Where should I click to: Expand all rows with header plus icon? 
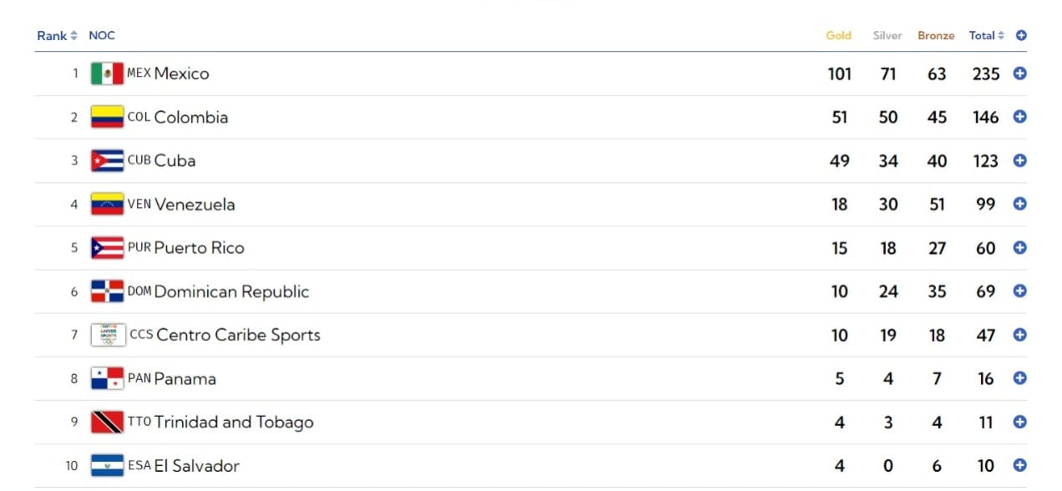pyautogui.click(x=1021, y=36)
